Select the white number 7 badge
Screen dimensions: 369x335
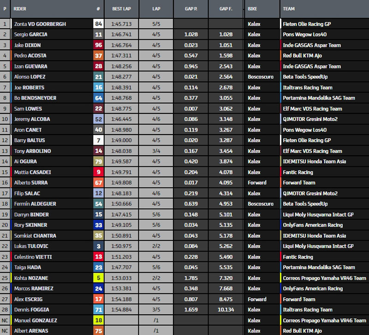[98, 141]
